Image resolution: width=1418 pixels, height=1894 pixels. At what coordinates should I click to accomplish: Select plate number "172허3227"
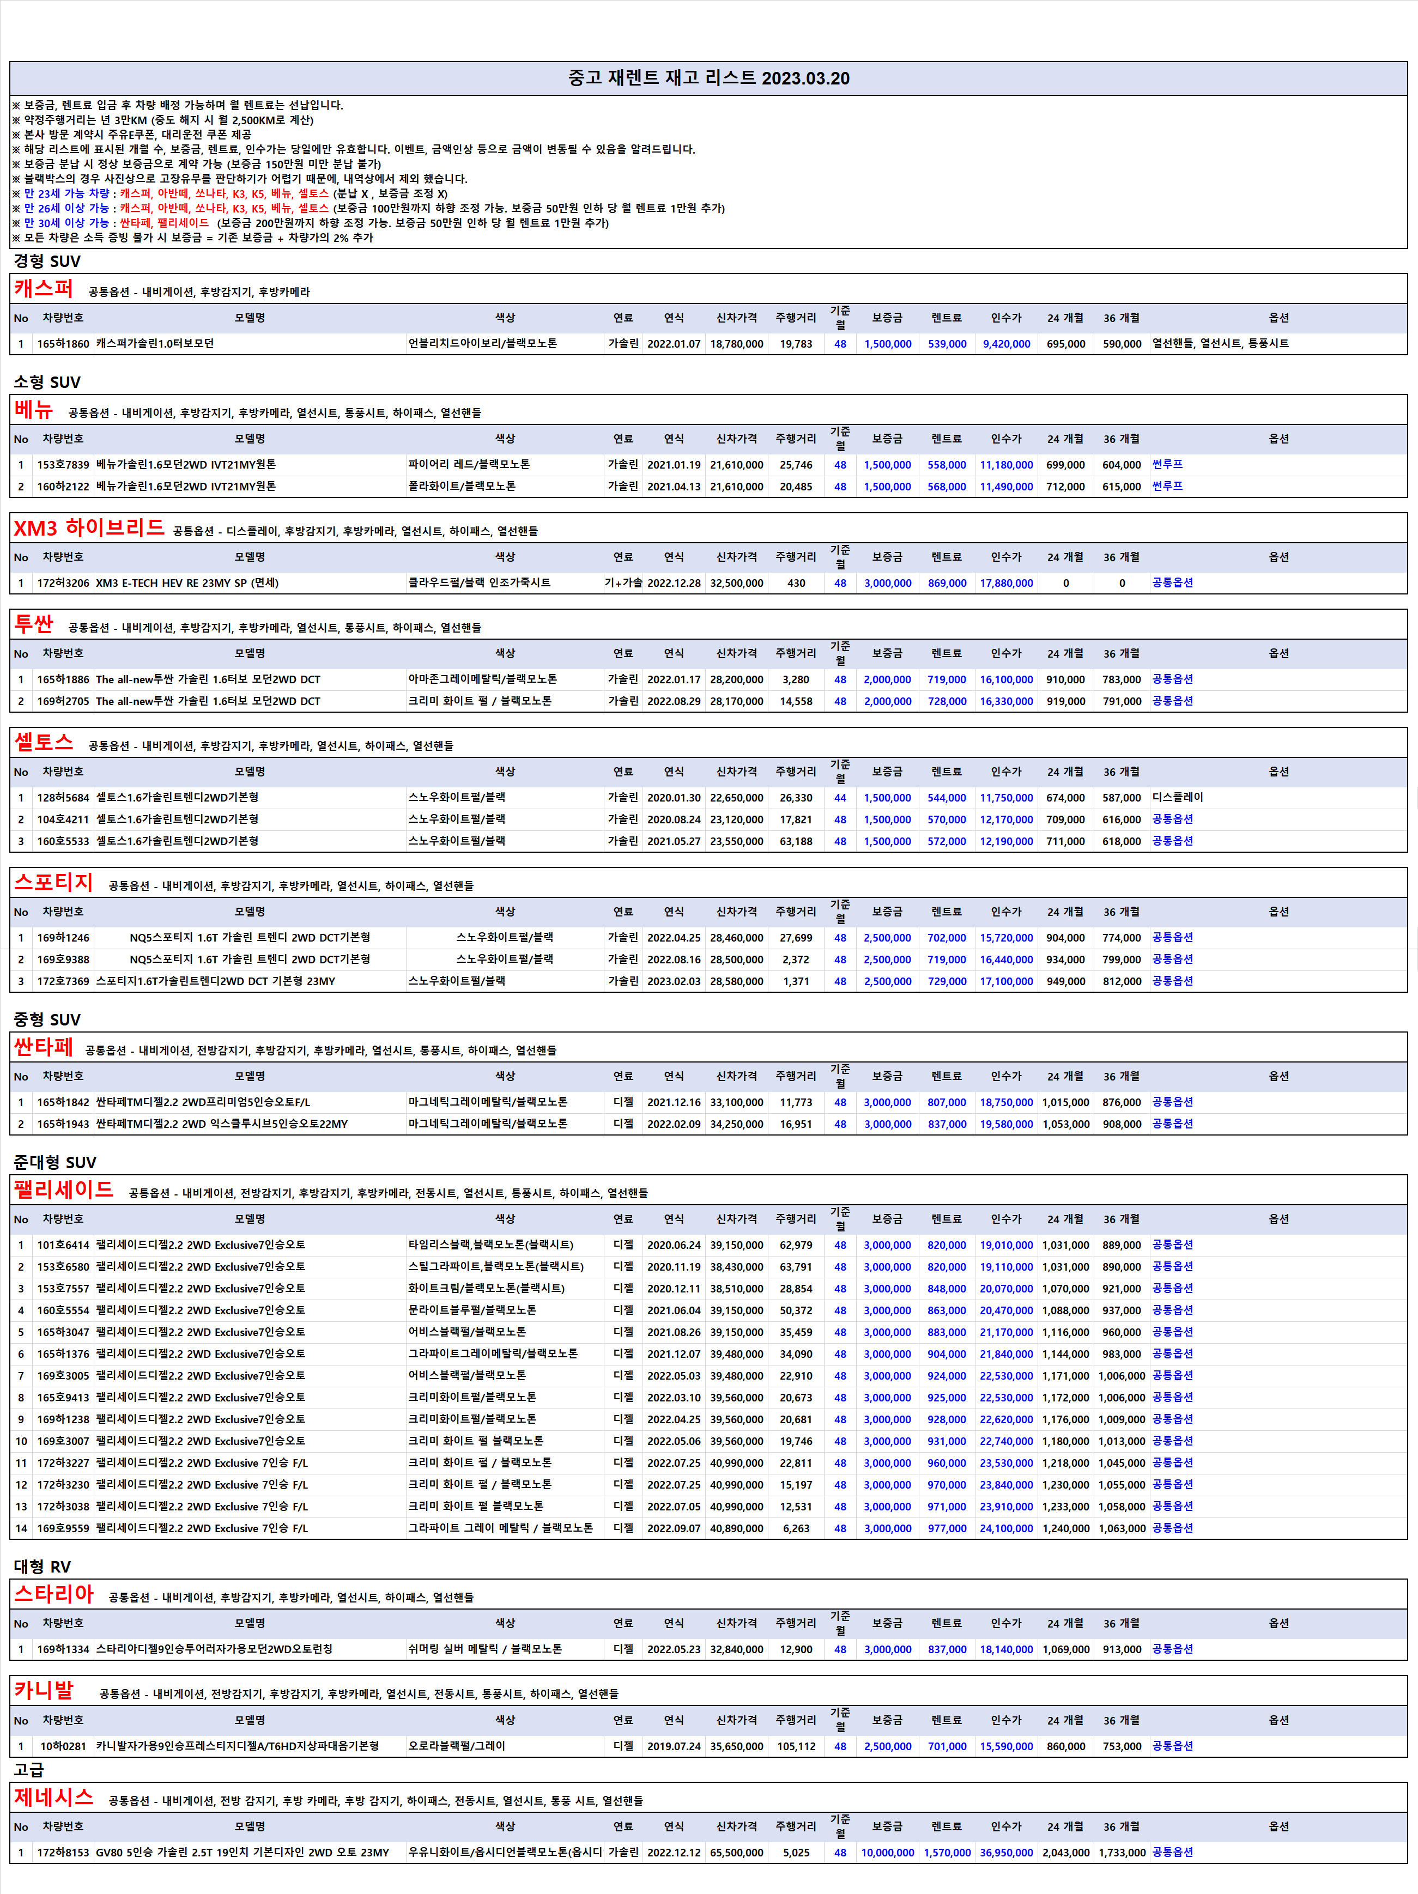click(x=63, y=1464)
